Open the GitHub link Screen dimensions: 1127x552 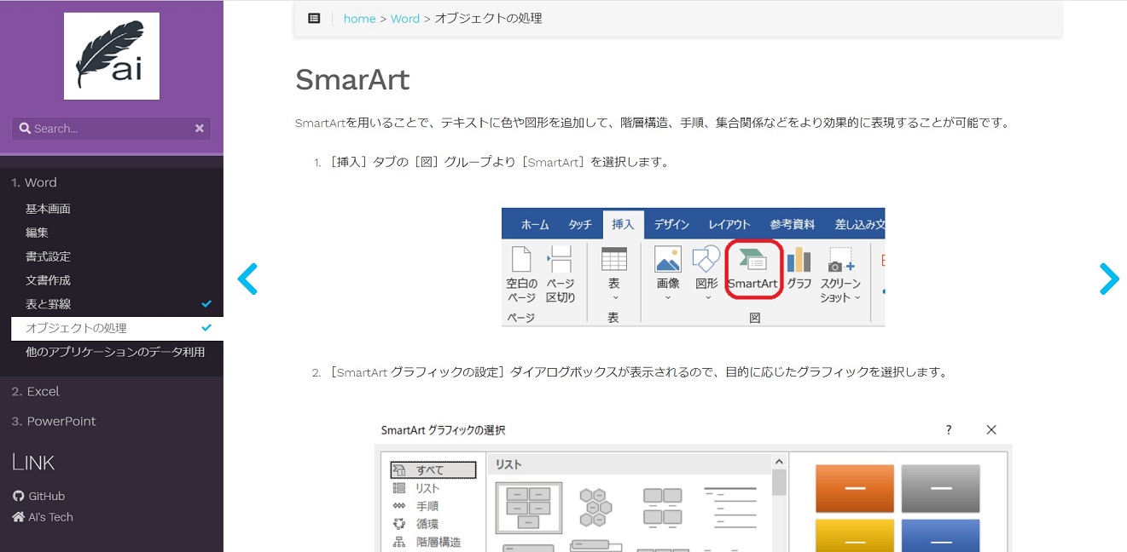point(39,496)
